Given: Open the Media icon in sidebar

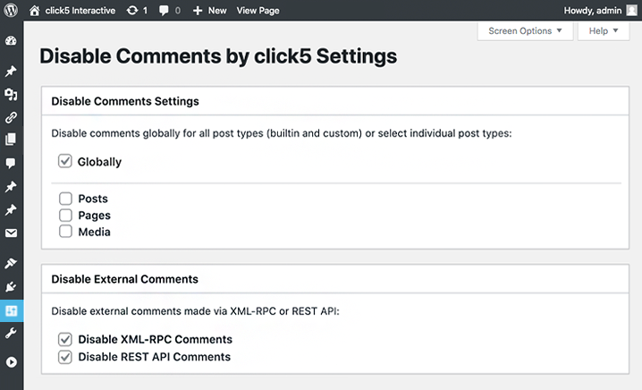Looking at the screenshot, I should click(11, 95).
